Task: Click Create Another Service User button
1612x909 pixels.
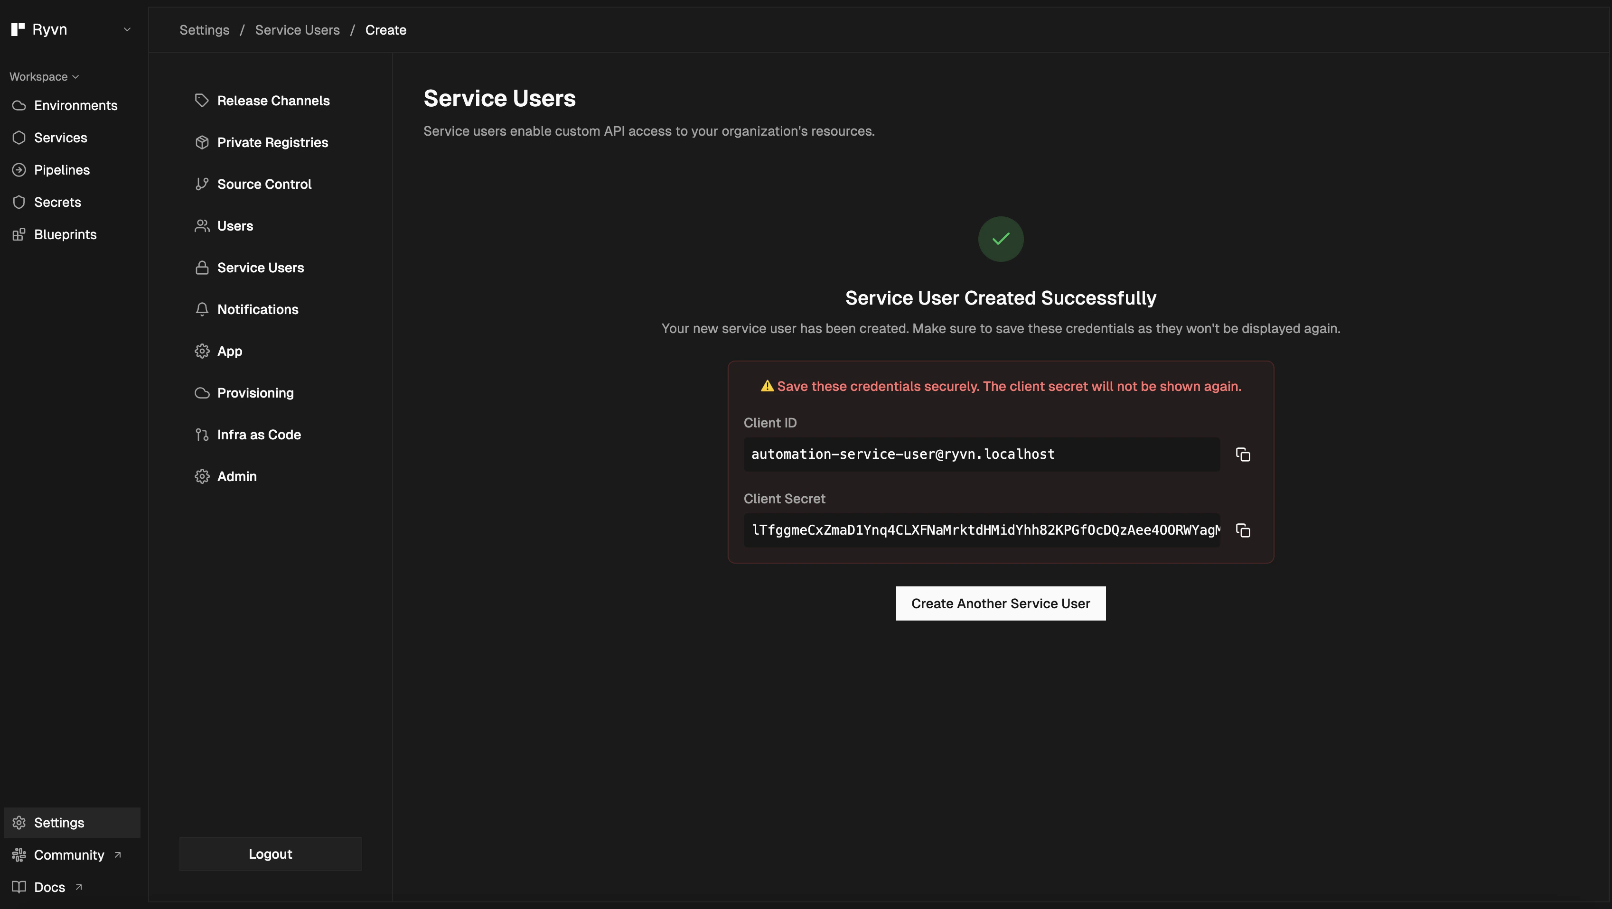Action: coord(1000,603)
